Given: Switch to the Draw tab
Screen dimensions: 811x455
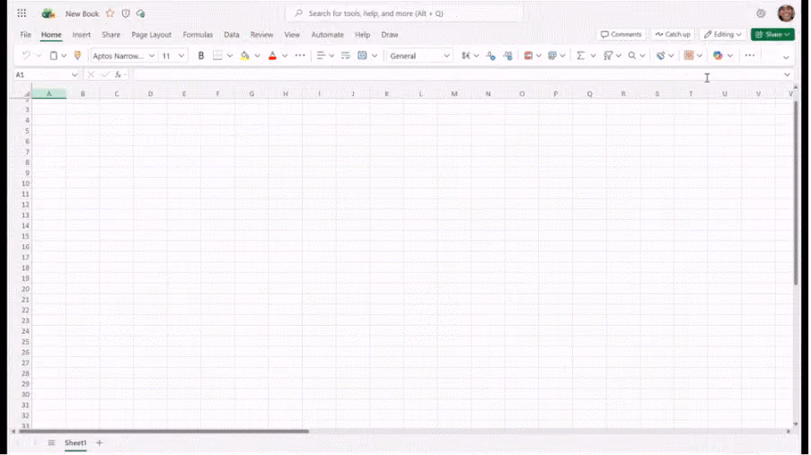Looking at the screenshot, I should 390,35.
